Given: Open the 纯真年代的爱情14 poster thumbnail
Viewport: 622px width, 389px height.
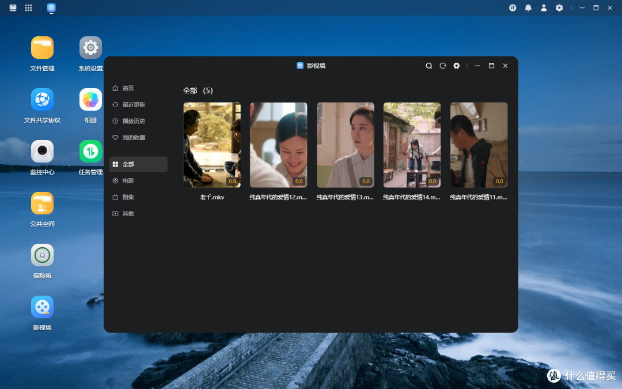Looking at the screenshot, I should (412, 145).
